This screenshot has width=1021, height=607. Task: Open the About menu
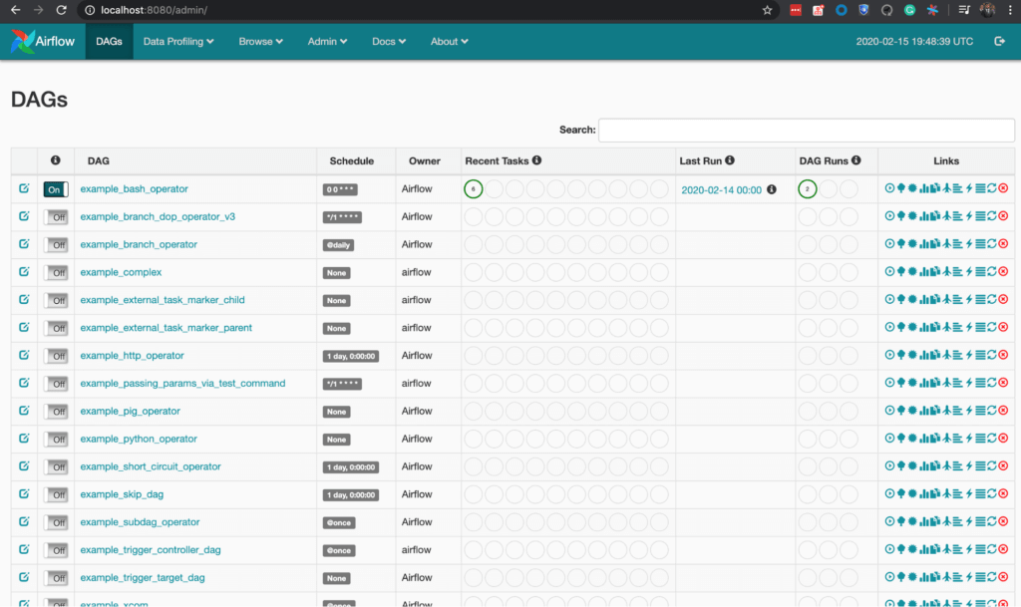[449, 41]
